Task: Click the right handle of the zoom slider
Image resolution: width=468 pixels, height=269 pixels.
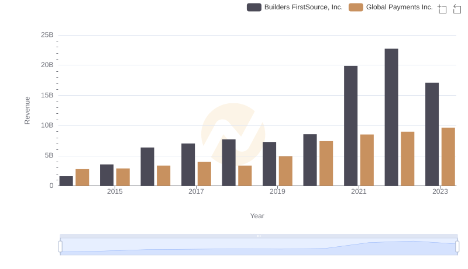Action: [457, 247]
